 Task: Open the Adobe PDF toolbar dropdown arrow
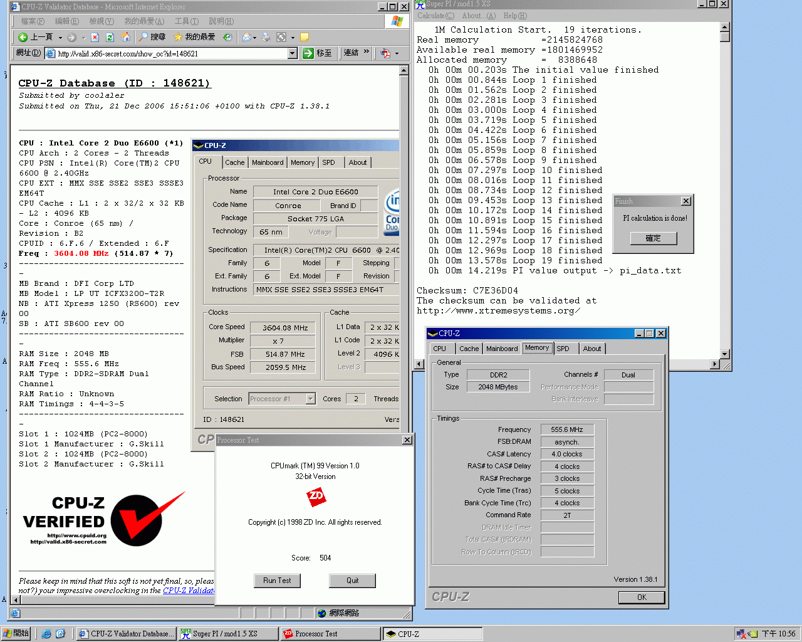tap(397, 53)
